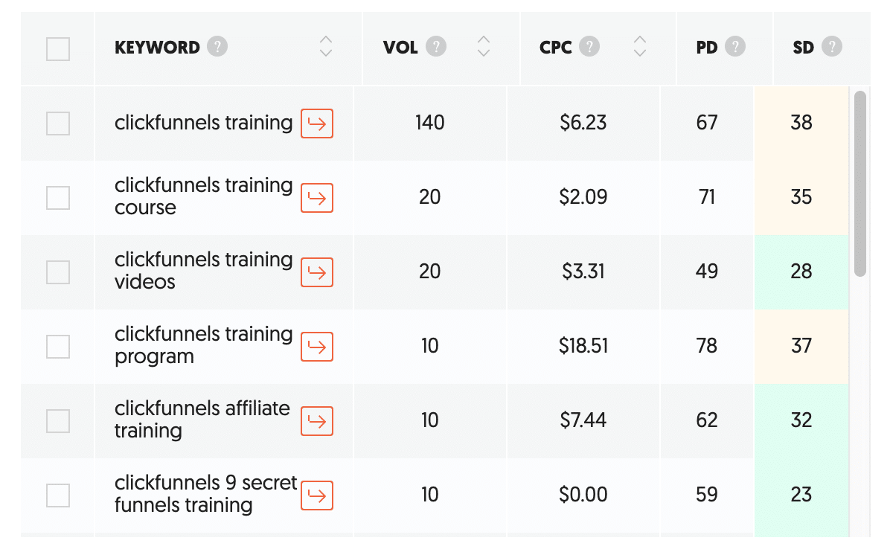The image size is (890, 558).
Task: Open arrow icon for clickfunnels affiliate training
Action: [317, 420]
